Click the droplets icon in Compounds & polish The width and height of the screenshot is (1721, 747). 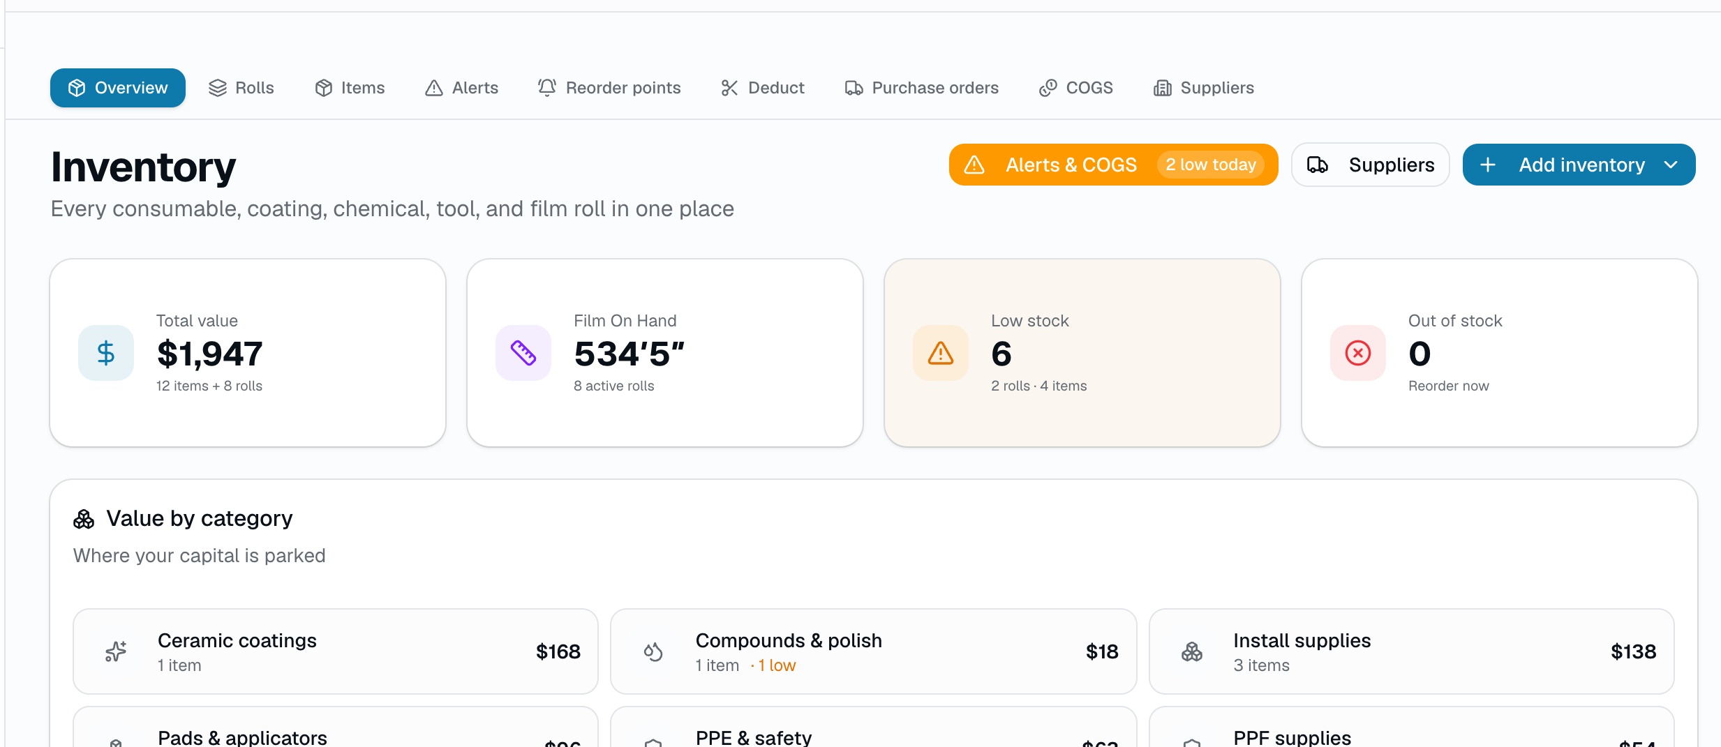(x=653, y=651)
